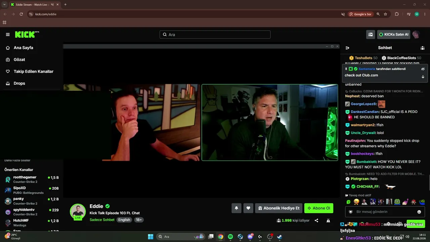
Task: Click the Santamaria username in pinned message
Action: pyautogui.click(x=367, y=69)
